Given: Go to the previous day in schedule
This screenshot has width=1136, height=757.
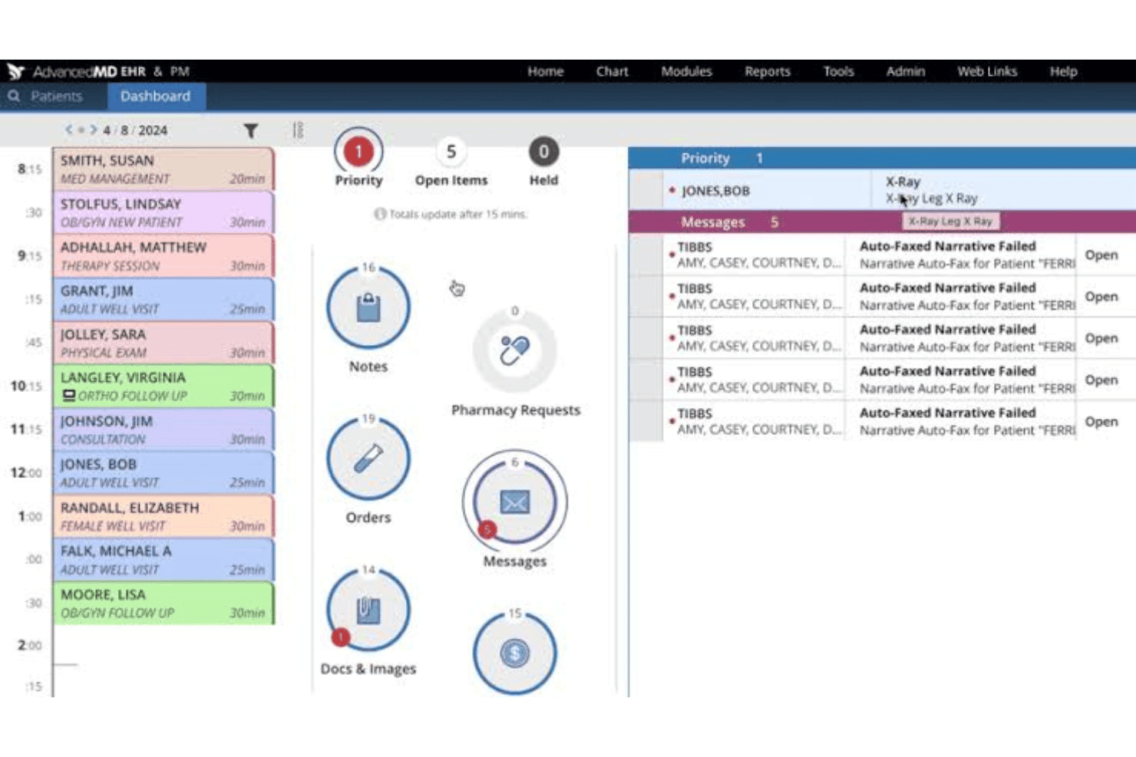Looking at the screenshot, I should tap(68, 130).
